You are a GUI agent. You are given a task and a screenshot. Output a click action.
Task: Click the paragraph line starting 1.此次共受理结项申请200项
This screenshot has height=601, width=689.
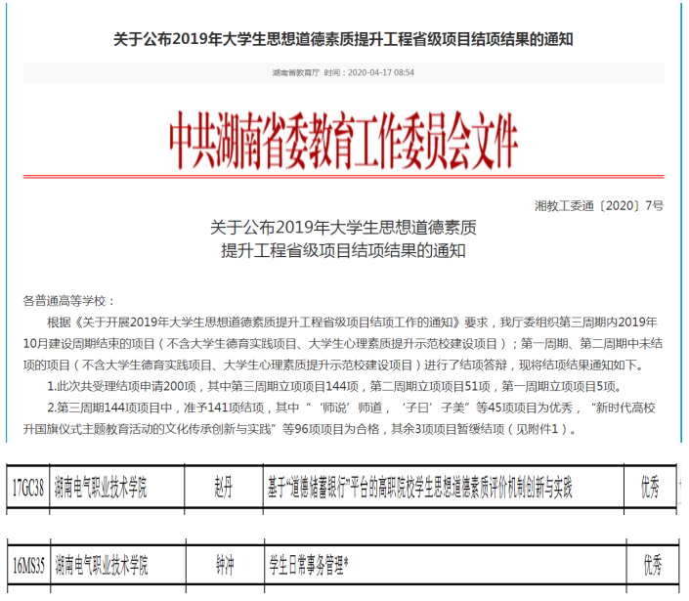(x=335, y=386)
